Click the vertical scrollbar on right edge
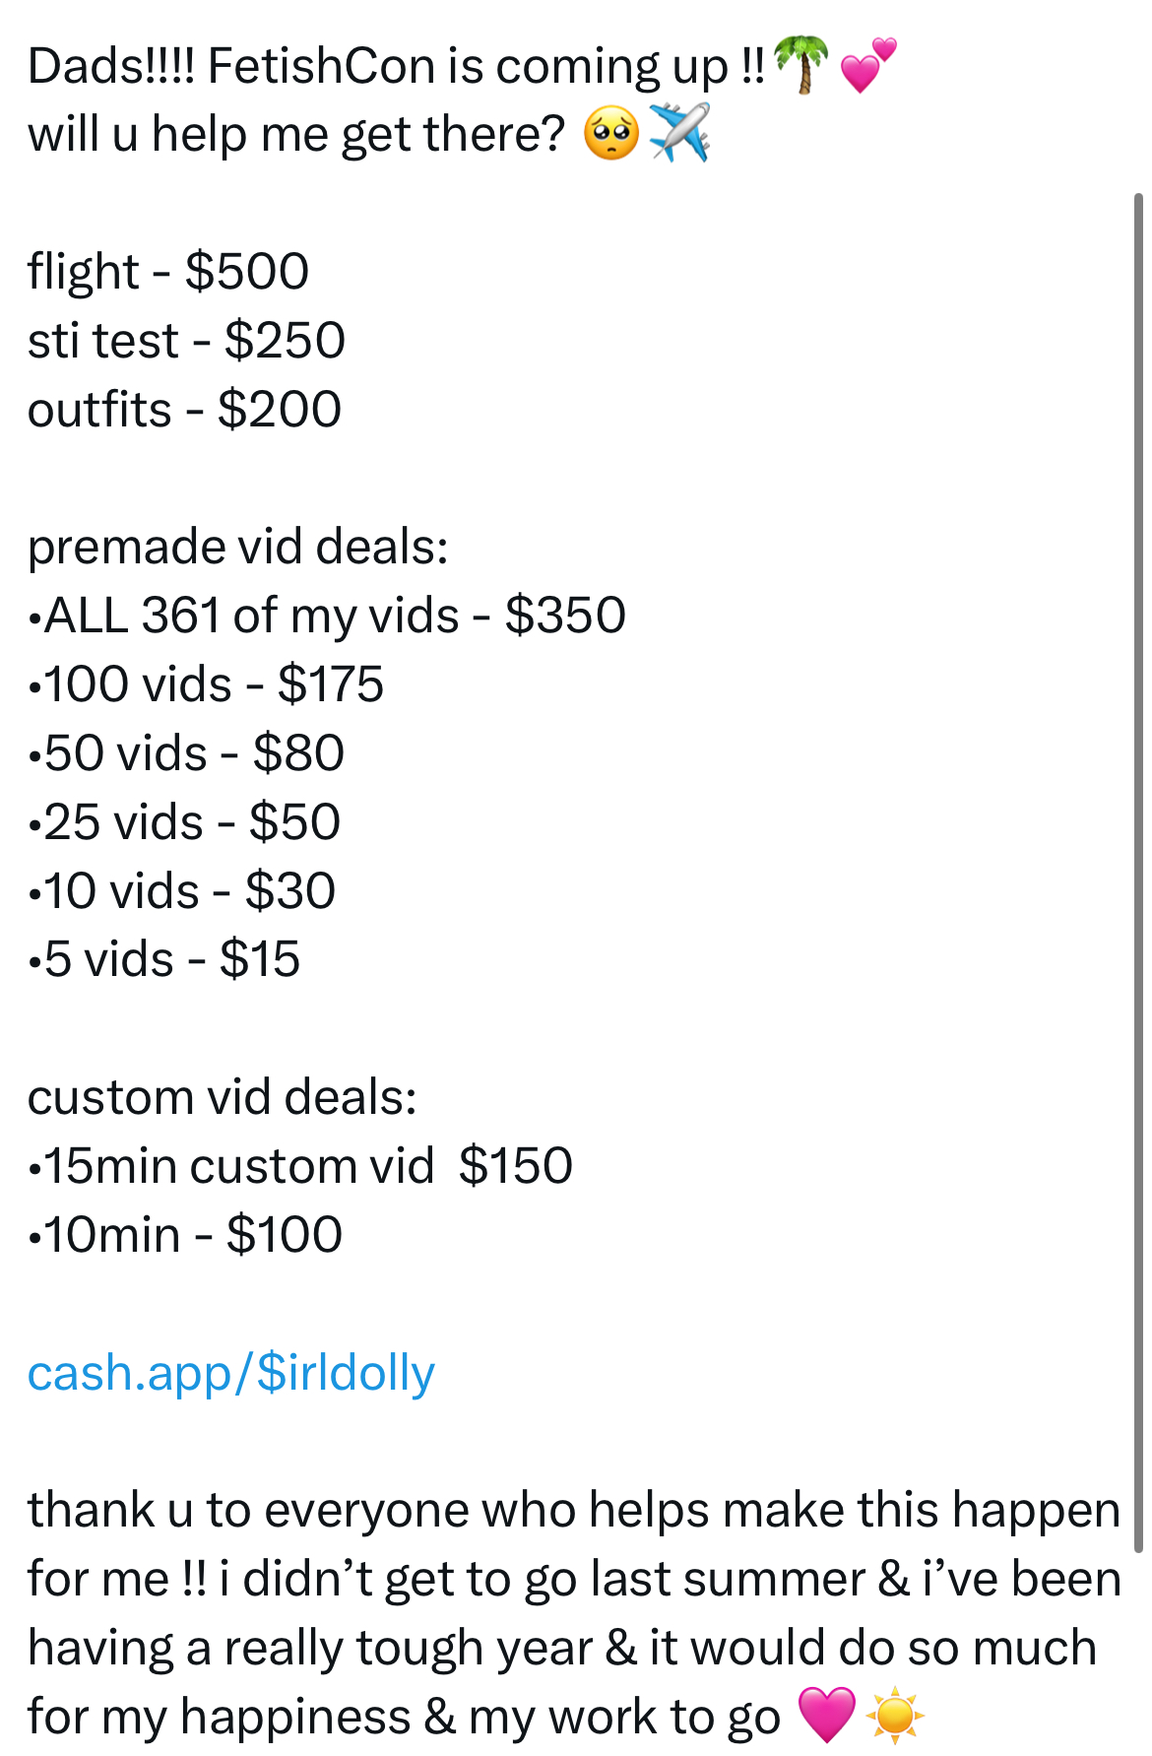1152x1756 pixels. [x=1138, y=873]
